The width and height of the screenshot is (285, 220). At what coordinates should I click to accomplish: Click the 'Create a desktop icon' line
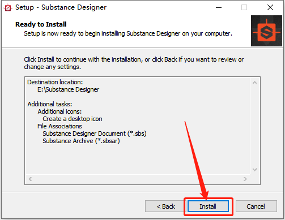[x=73, y=119]
